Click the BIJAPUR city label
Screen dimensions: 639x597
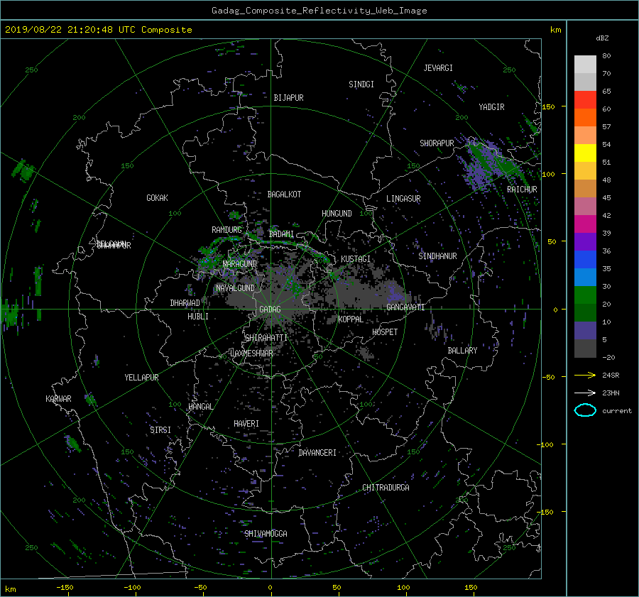coord(288,98)
